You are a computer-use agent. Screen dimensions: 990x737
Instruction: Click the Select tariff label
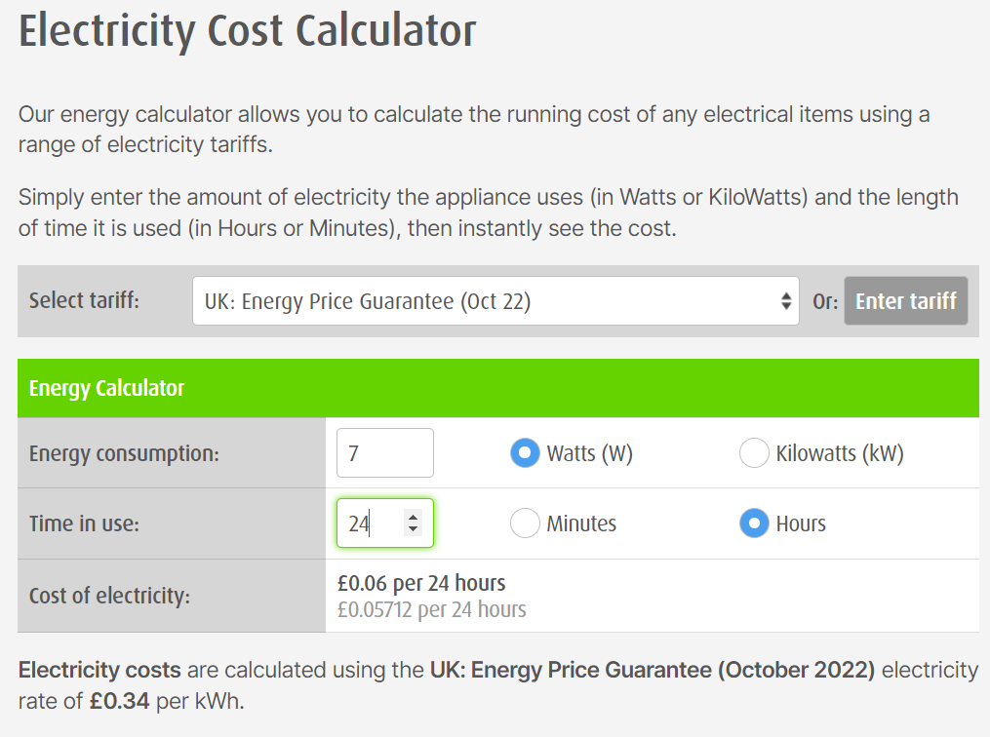pyautogui.click(x=84, y=300)
